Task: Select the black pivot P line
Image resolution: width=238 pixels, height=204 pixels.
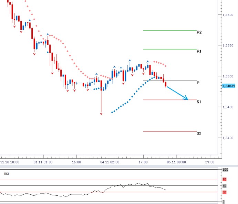Action: [170, 81]
